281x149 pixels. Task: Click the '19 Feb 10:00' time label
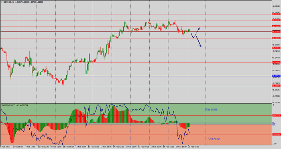[x=181, y=147]
